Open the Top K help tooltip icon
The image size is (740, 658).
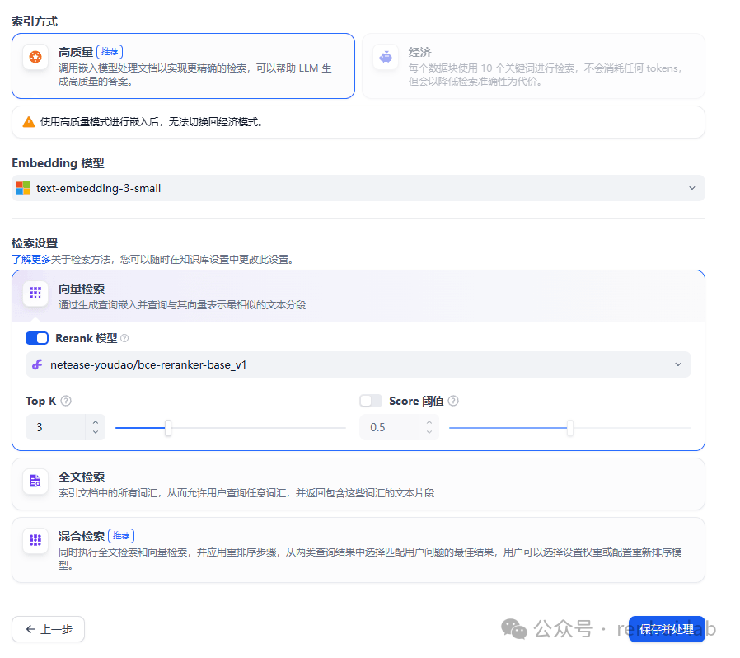pos(66,401)
